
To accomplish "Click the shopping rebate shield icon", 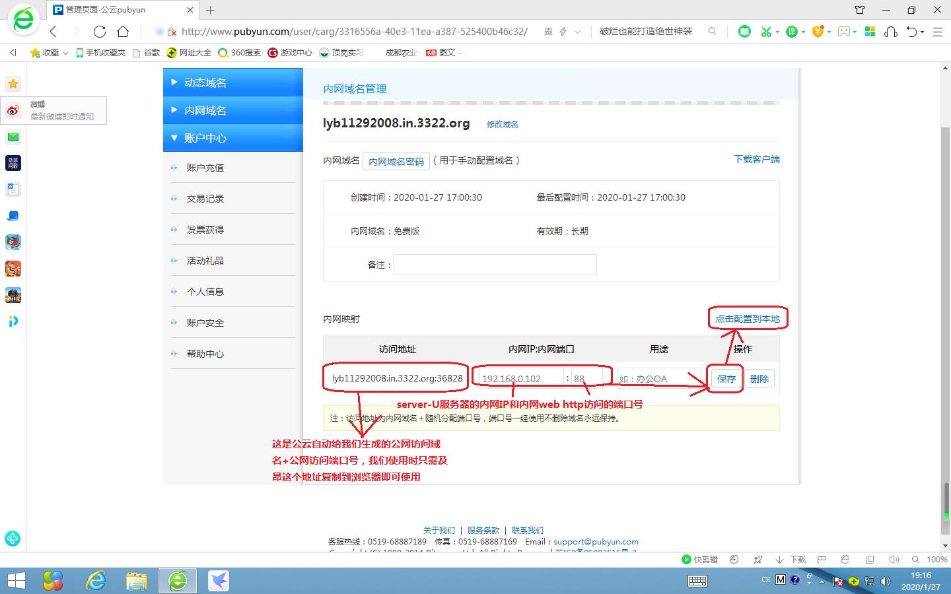I will tap(818, 31).
